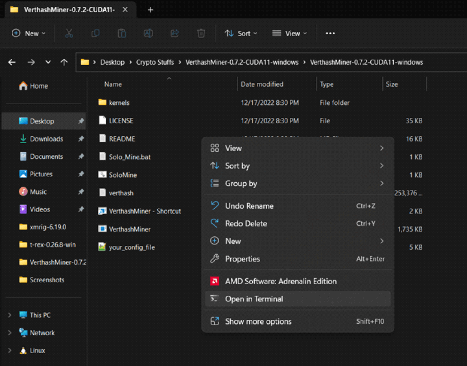Go back with the left arrow
Screen dimensions: 467x366
coord(12,62)
